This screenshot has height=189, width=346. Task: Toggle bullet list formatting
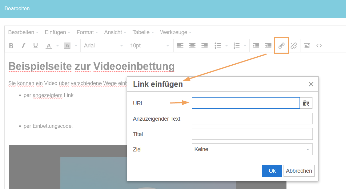pos(218,46)
